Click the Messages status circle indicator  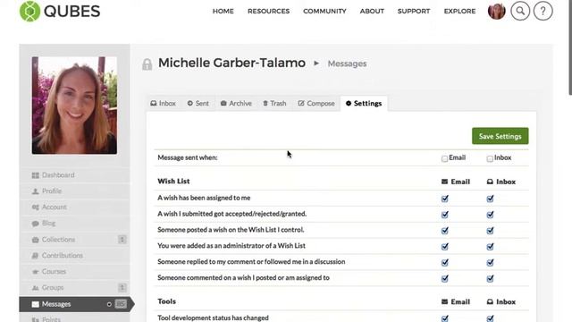[109, 304]
